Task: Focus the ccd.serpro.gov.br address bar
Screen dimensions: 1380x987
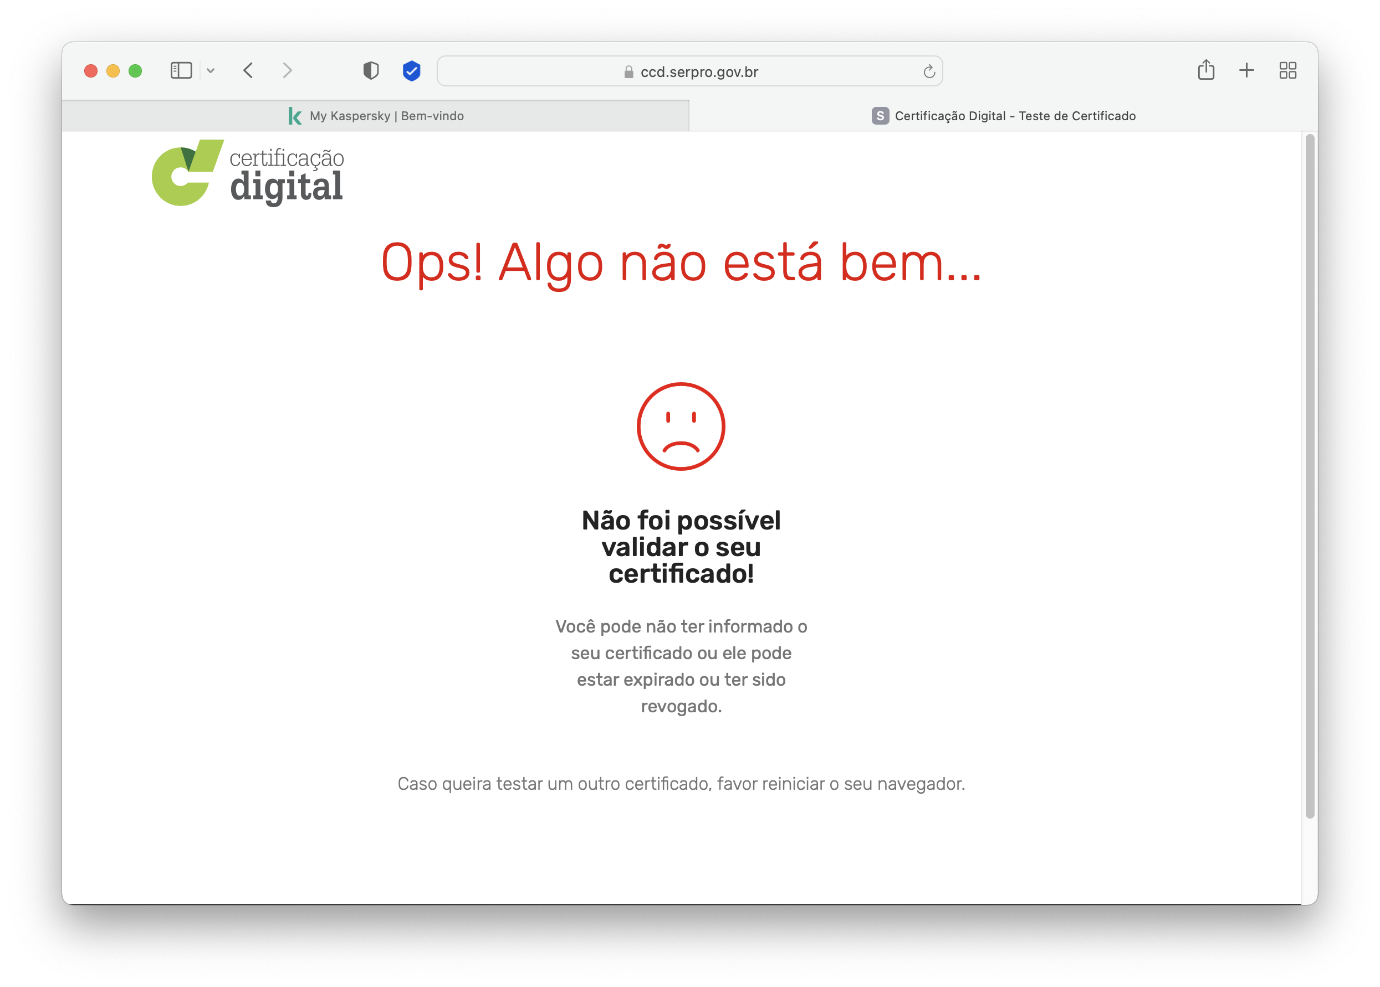Action: tap(689, 71)
